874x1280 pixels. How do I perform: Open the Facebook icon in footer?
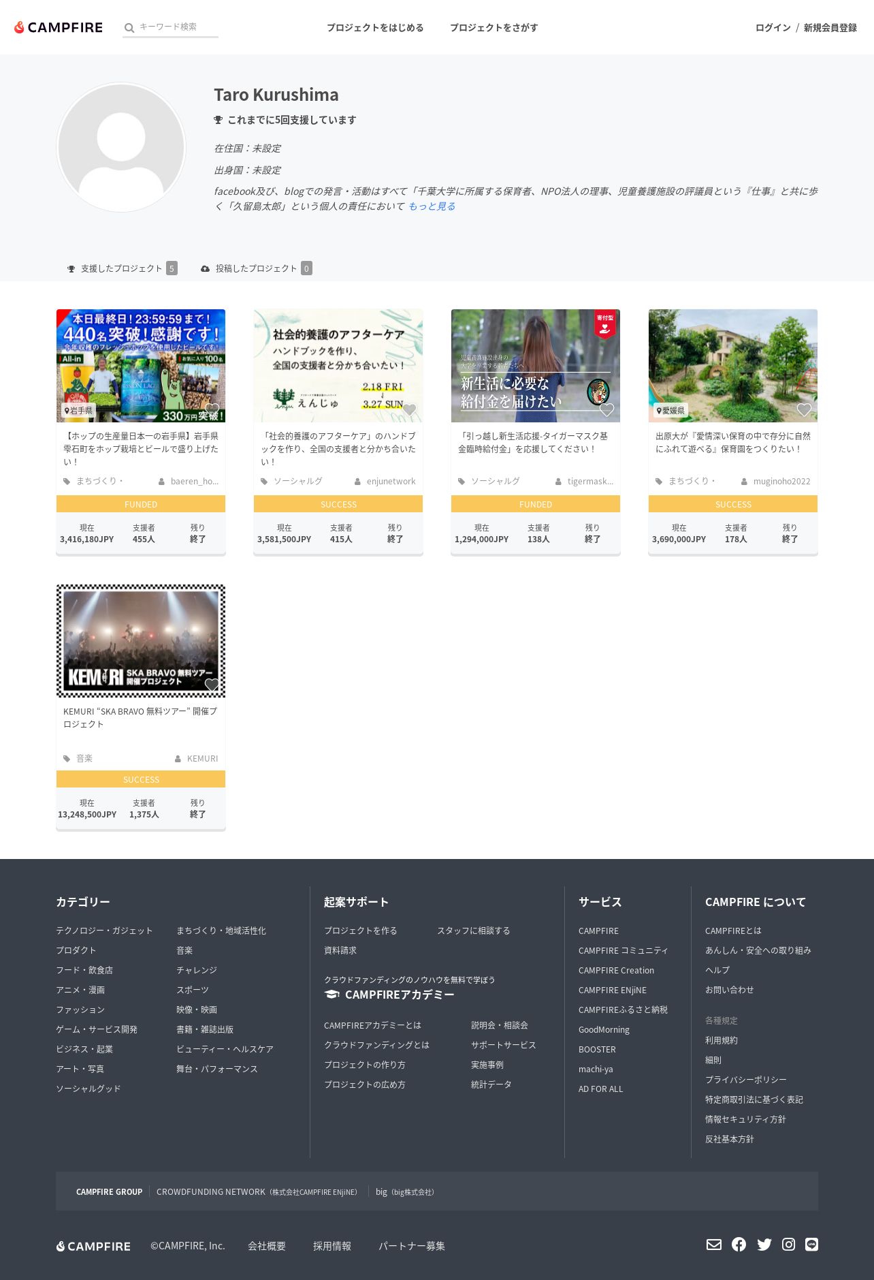click(739, 1245)
